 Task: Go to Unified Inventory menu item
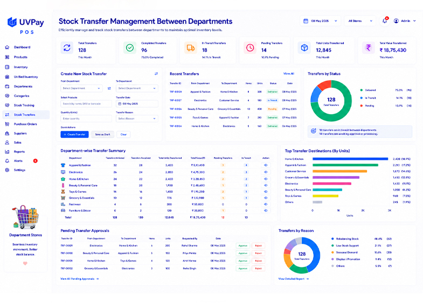click(x=26, y=77)
